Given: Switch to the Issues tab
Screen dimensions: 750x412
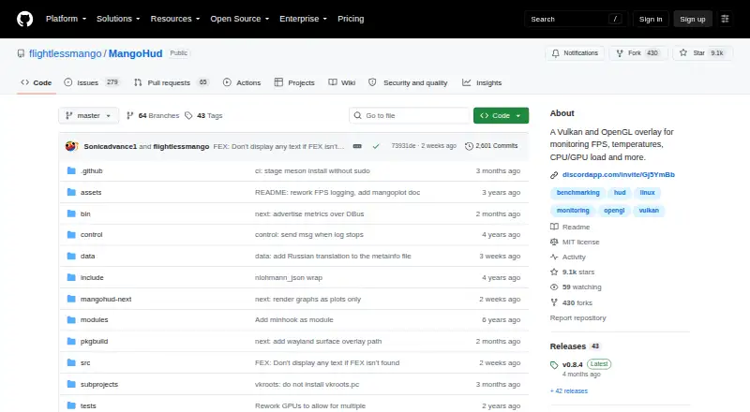Looking at the screenshot, I should pyautogui.click(x=91, y=82).
